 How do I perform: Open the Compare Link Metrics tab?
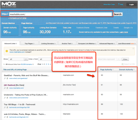pos(87,43)
